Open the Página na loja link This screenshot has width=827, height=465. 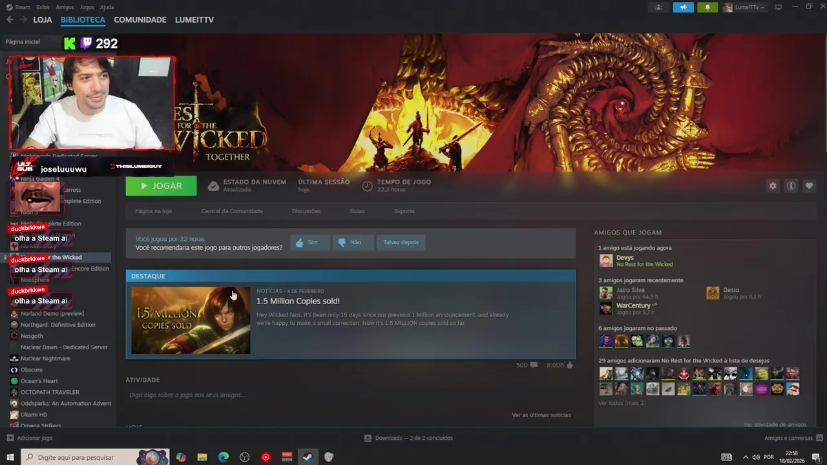(153, 211)
